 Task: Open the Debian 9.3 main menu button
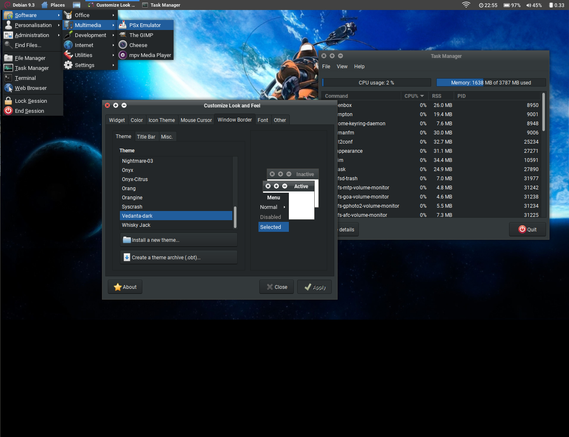[x=20, y=5]
